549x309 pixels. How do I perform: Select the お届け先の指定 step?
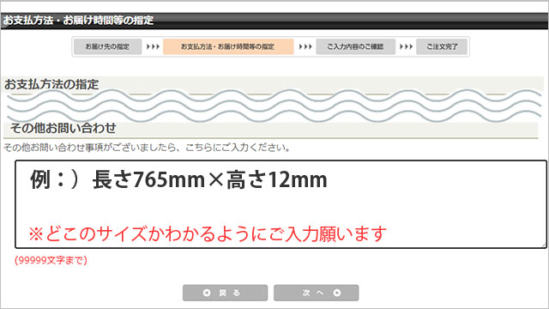pyautogui.click(x=108, y=46)
